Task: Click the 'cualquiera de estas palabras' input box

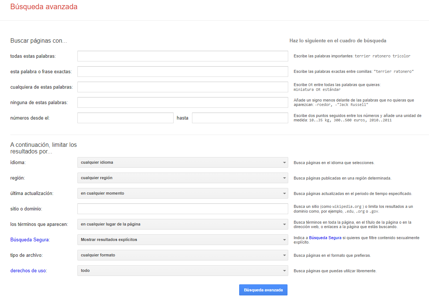Action: tap(182, 87)
